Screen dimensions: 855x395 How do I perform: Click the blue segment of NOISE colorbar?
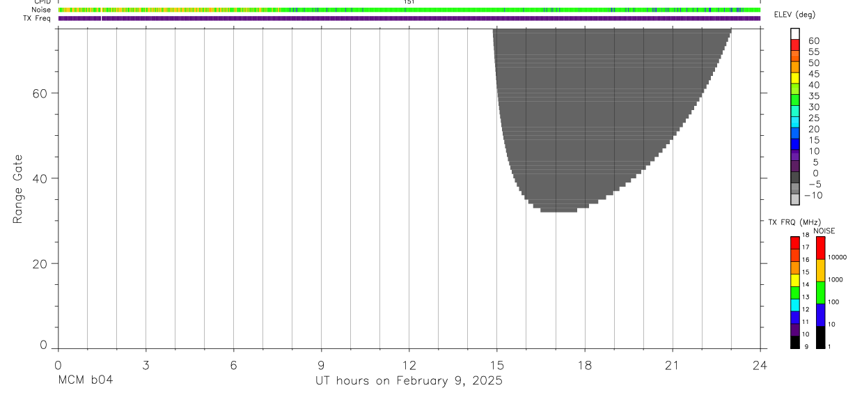(821, 315)
